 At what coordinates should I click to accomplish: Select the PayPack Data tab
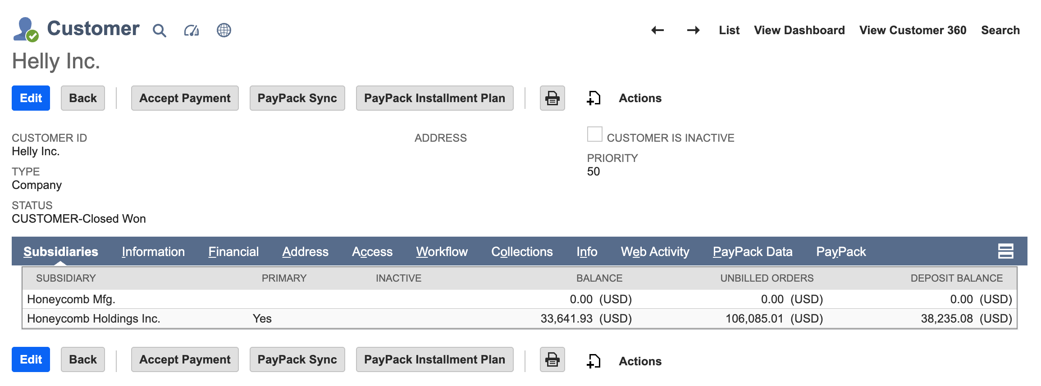tap(753, 251)
